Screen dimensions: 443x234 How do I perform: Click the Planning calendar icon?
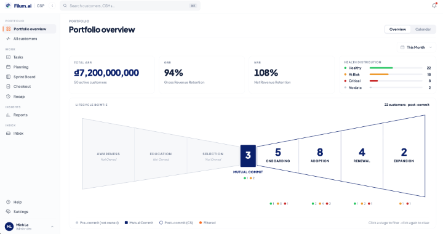point(8,67)
